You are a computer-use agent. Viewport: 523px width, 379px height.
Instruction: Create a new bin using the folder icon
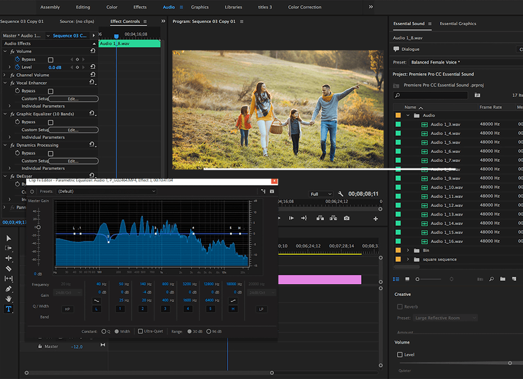click(x=502, y=279)
